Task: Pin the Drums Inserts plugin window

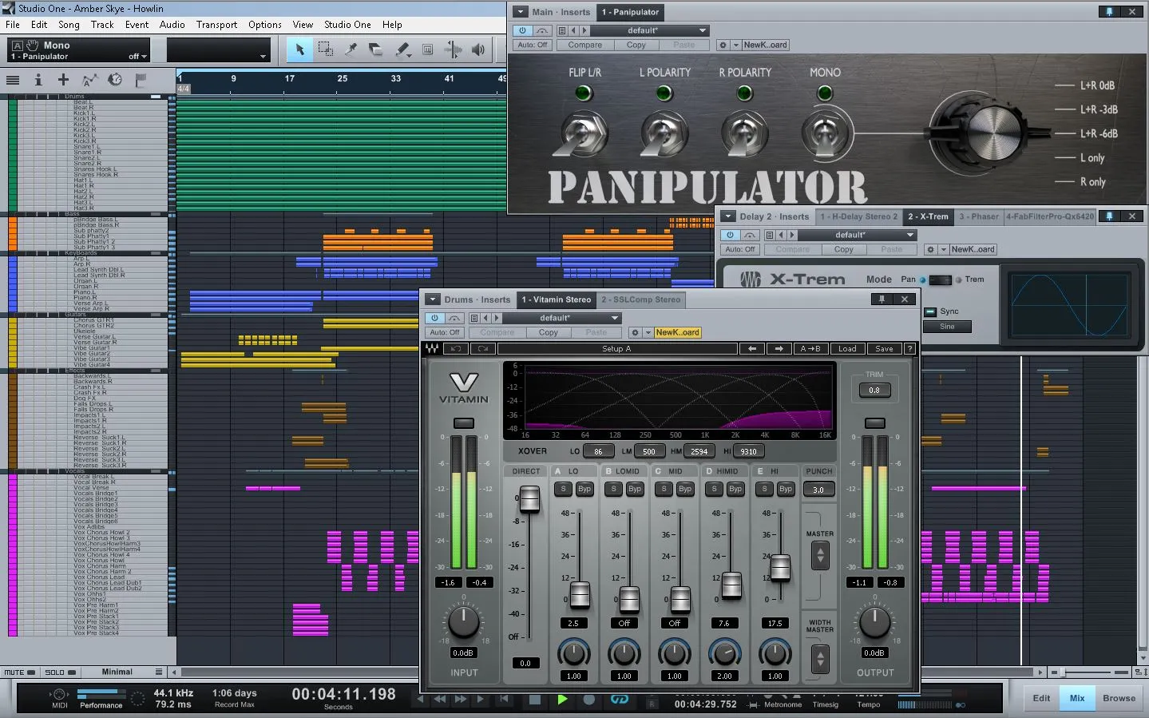Action: [882, 299]
